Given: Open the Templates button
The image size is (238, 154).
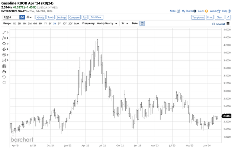Looking at the screenshot, I should 198,17.
